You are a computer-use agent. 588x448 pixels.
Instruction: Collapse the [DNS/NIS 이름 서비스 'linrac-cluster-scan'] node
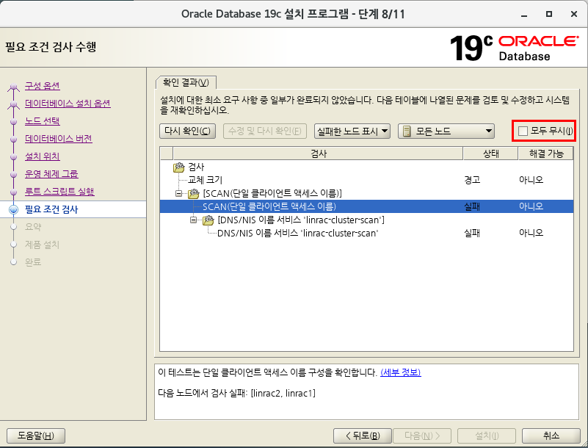(193, 220)
